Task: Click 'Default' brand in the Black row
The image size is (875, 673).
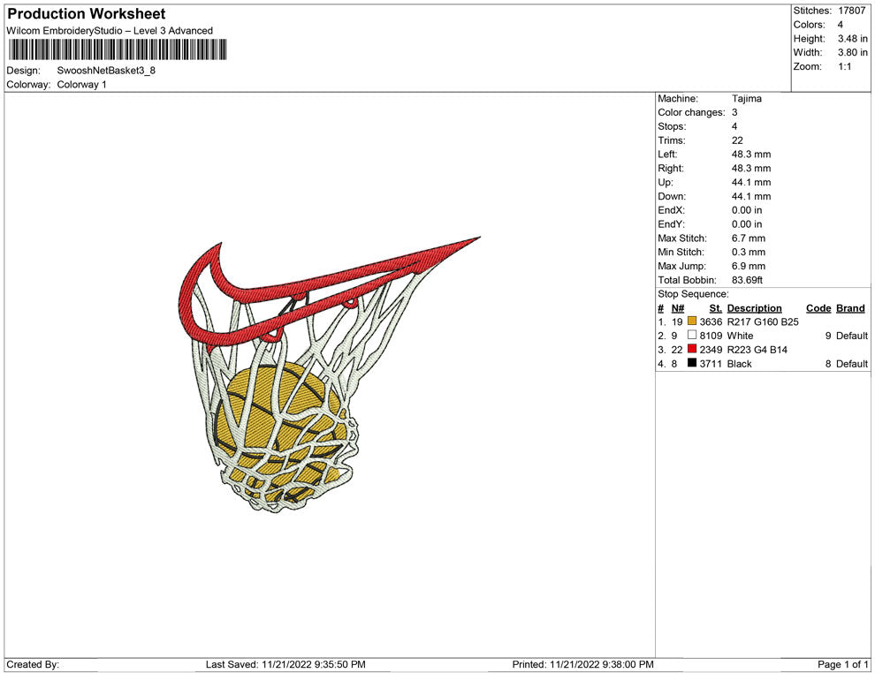Action: [x=852, y=363]
